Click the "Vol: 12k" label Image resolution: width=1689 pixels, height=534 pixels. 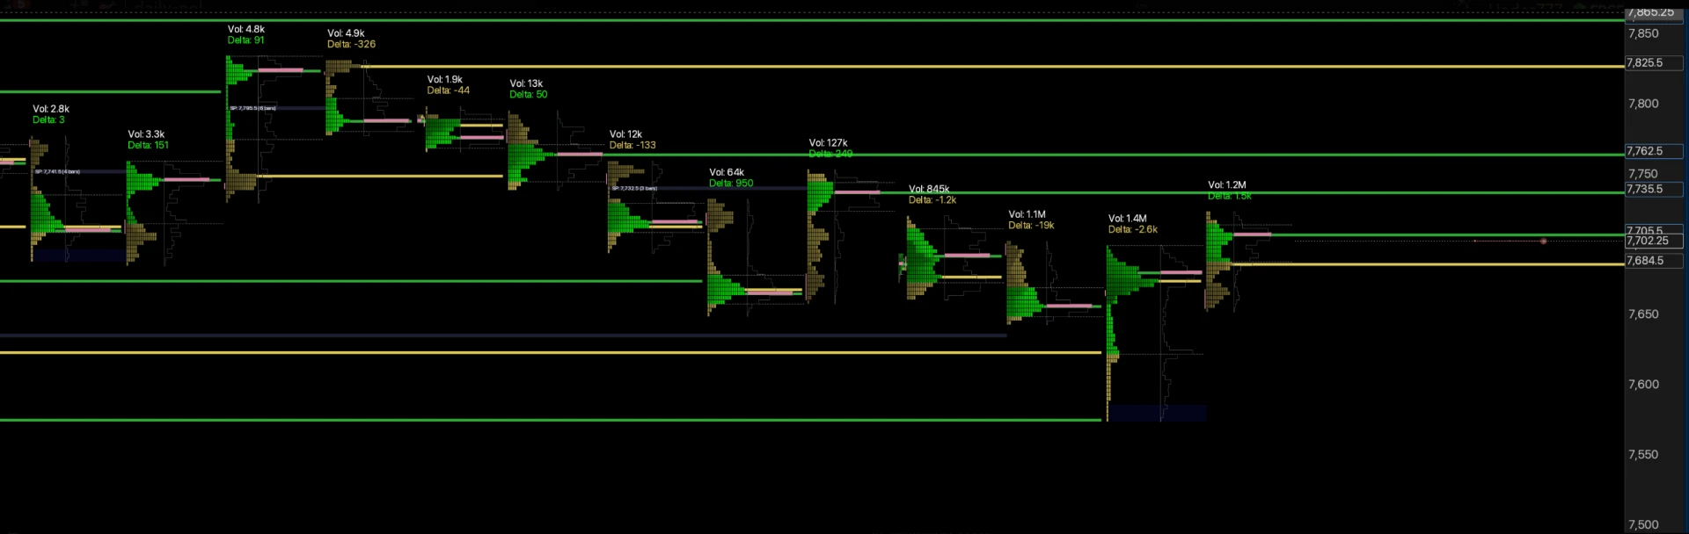click(x=625, y=135)
